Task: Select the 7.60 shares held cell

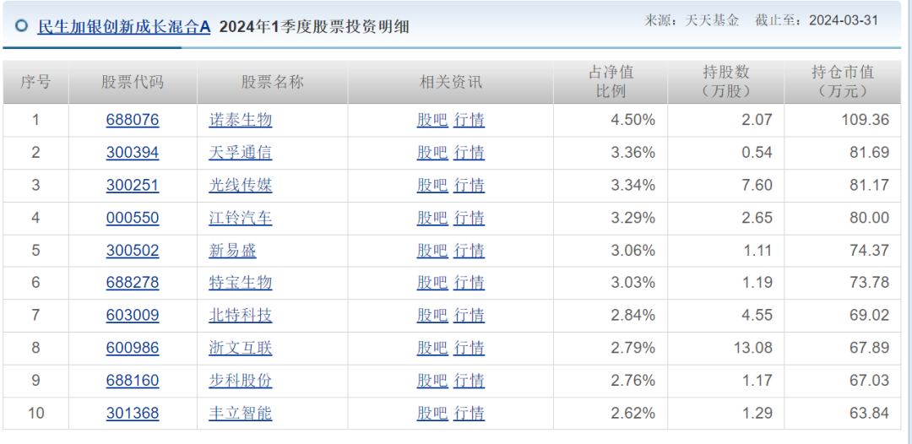Action: [726, 186]
